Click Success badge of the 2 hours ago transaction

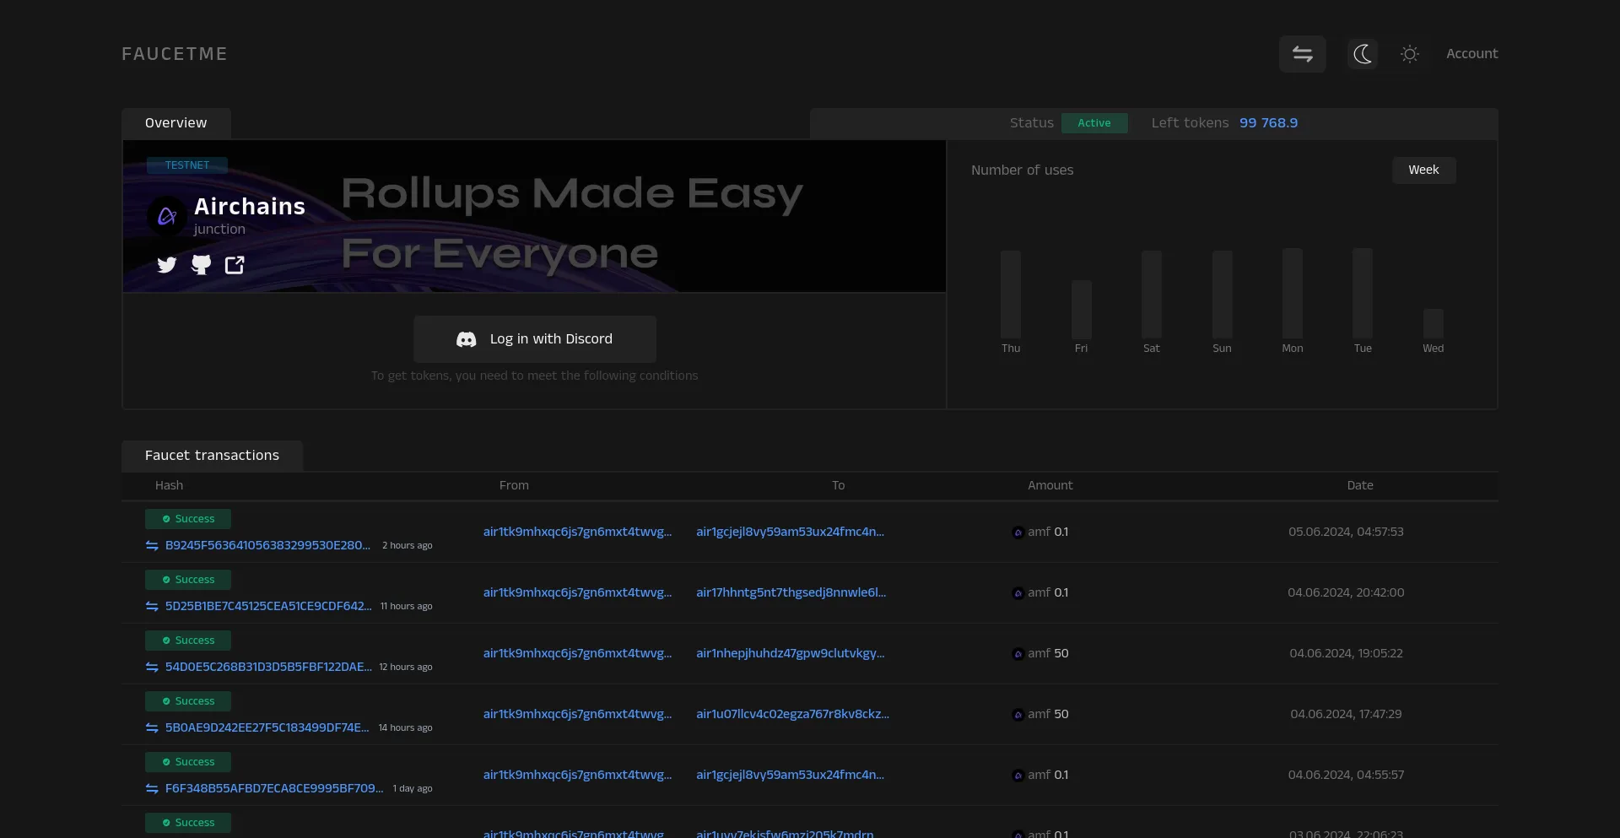(x=188, y=519)
